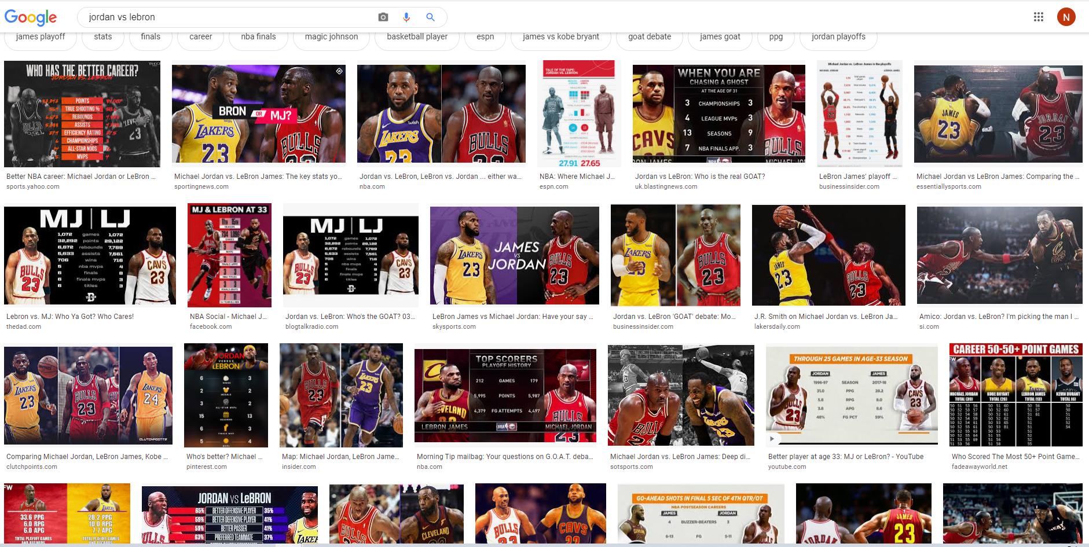The width and height of the screenshot is (1089, 547).
Task: Pick the 'basketball player' chip
Action: [x=417, y=37]
